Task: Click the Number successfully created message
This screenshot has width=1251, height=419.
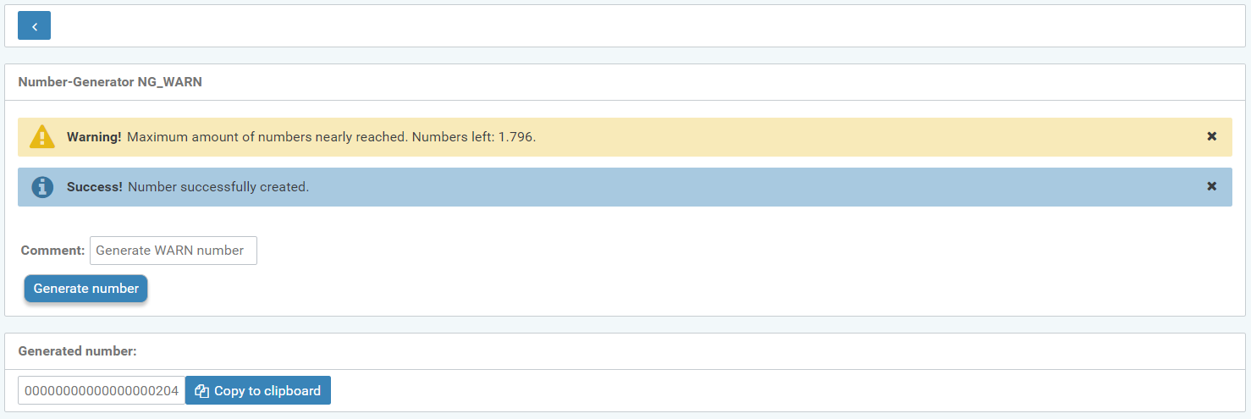Action: (218, 187)
